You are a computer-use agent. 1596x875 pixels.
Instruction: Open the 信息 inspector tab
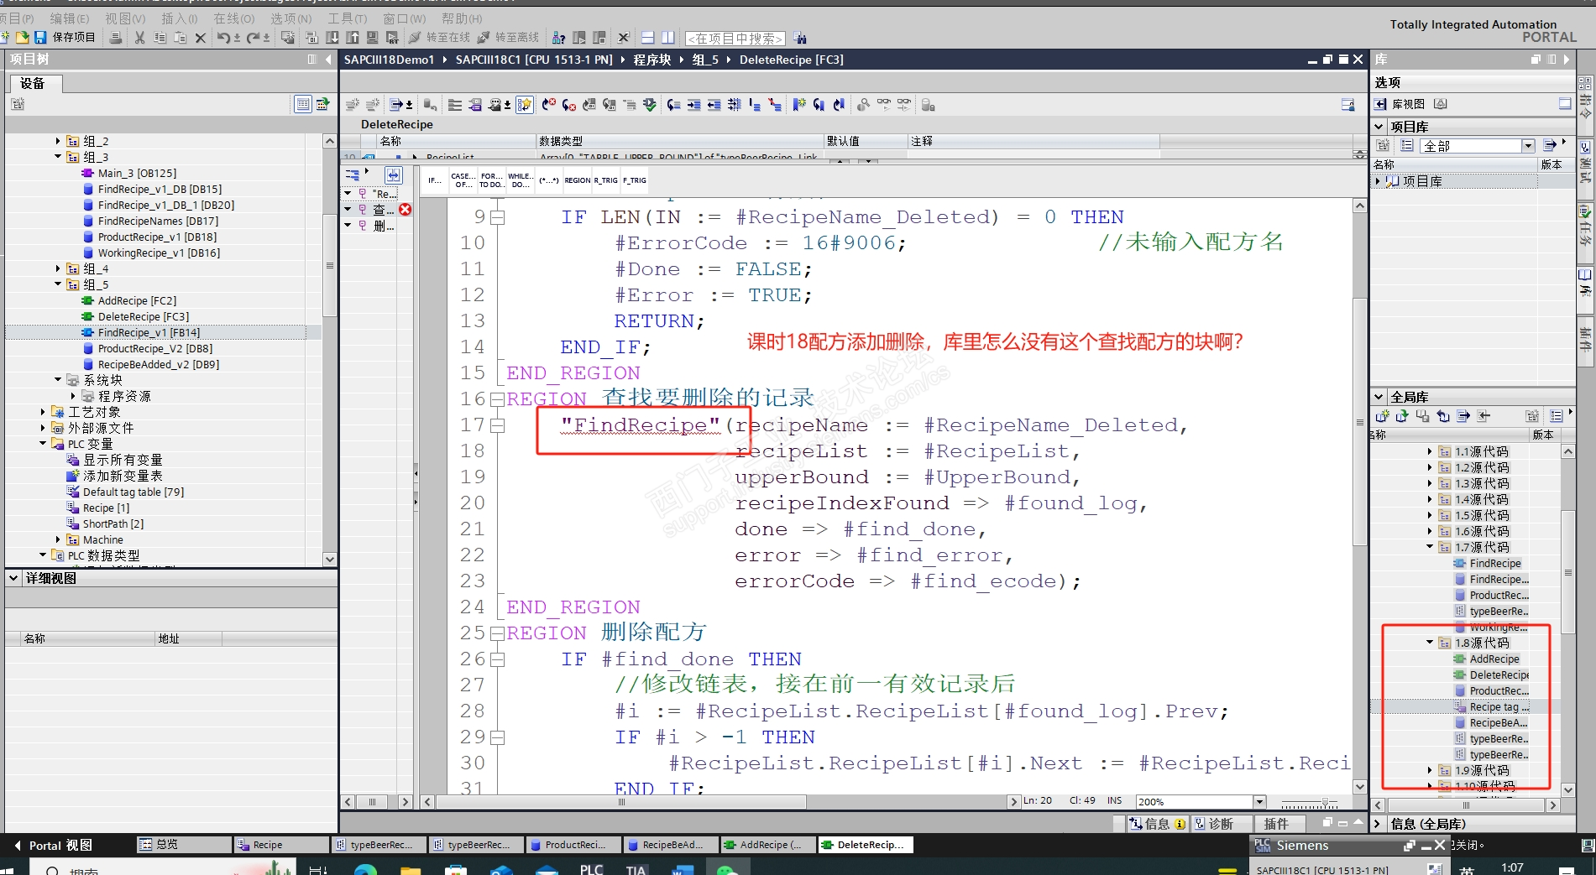1157,824
